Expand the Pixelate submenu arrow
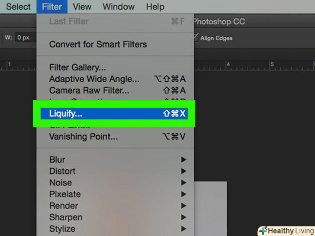Viewport: 315px width, 236px height. [184, 195]
